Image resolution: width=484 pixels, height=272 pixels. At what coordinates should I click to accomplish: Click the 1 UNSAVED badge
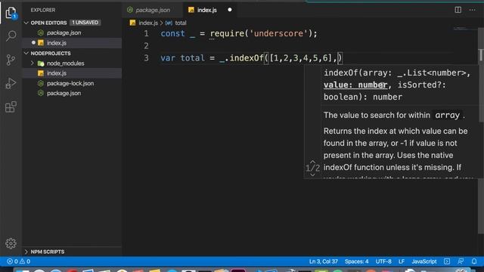point(85,23)
